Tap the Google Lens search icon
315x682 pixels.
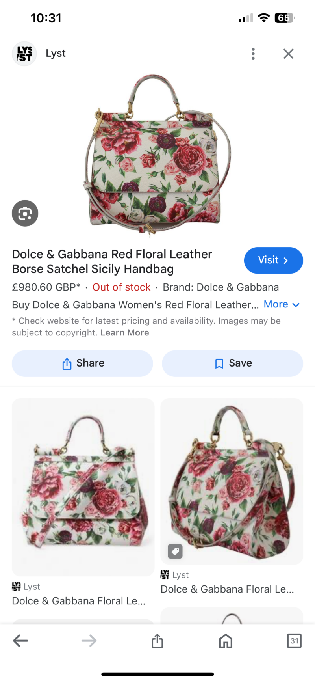pos(25,213)
